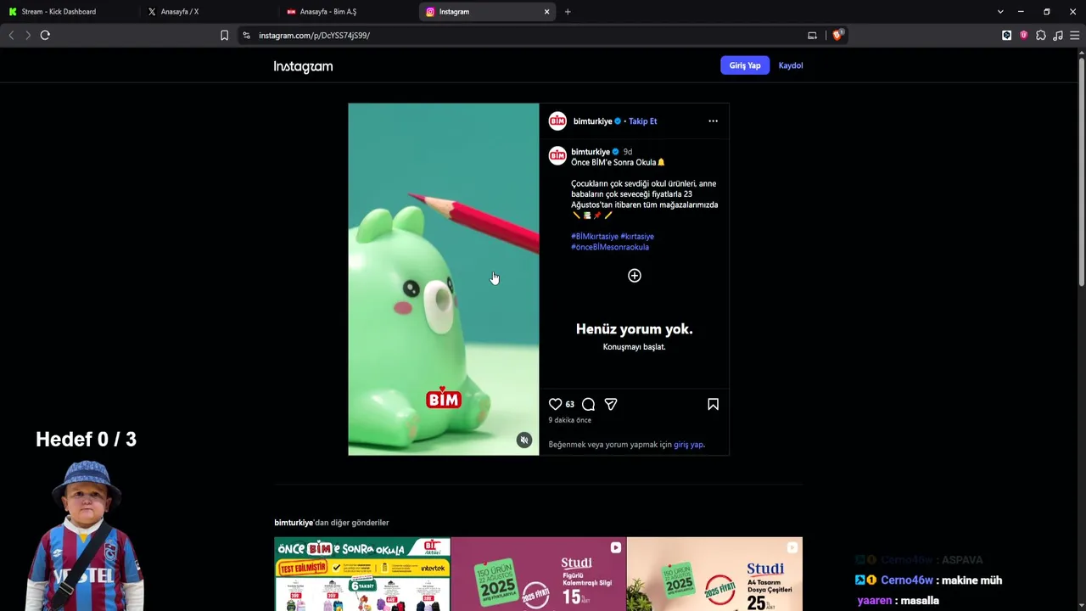Viewport: 1086px width, 611px height.
Task: Select the active Instagram tab
Action: click(x=488, y=12)
